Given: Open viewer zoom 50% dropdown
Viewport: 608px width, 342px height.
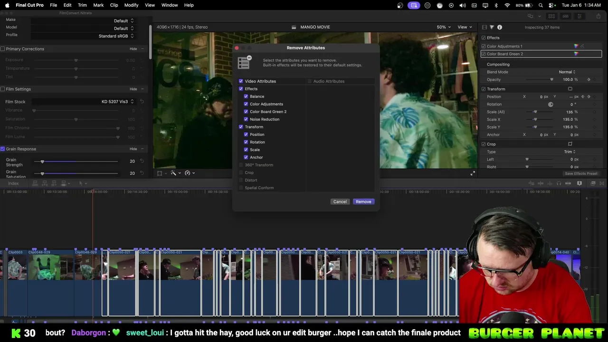Looking at the screenshot, I should (444, 27).
